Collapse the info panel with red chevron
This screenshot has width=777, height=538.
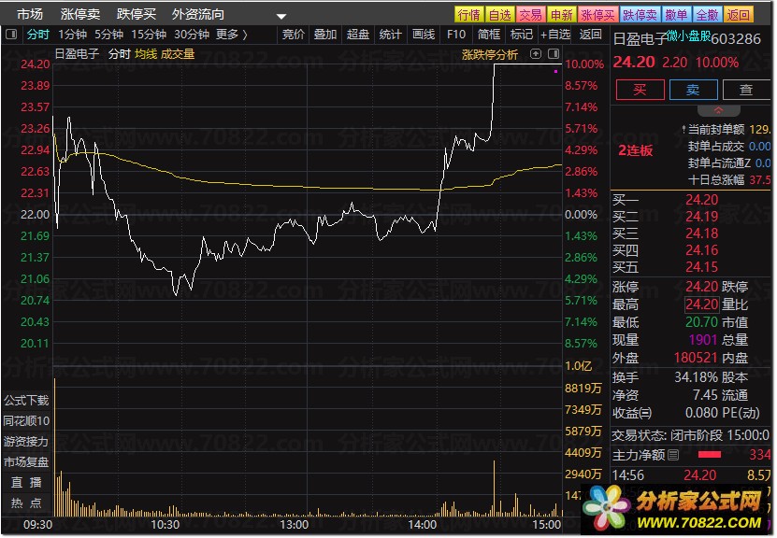coord(718,110)
